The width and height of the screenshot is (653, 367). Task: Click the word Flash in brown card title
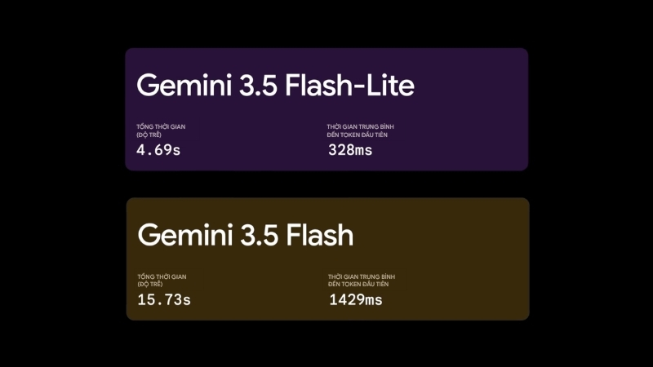[x=320, y=235]
